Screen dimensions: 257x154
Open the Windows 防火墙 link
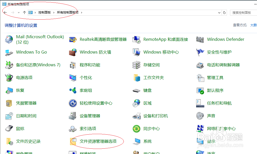coord(96,52)
